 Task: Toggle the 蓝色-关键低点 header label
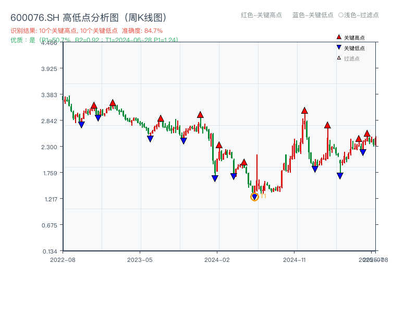(x=313, y=15)
